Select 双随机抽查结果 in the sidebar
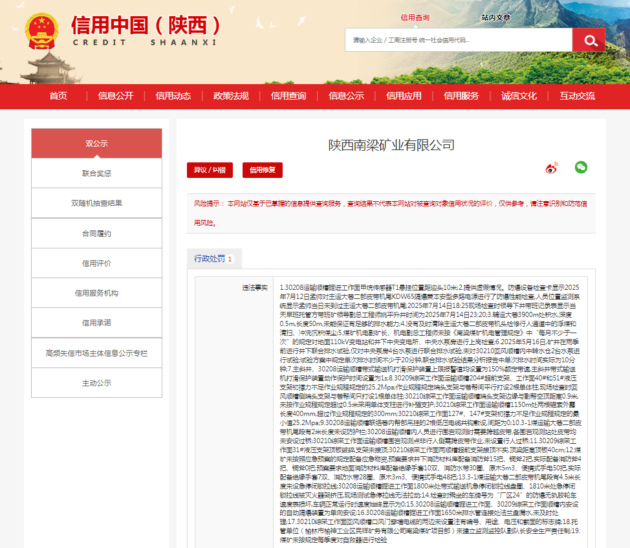 tap(97, 203)
